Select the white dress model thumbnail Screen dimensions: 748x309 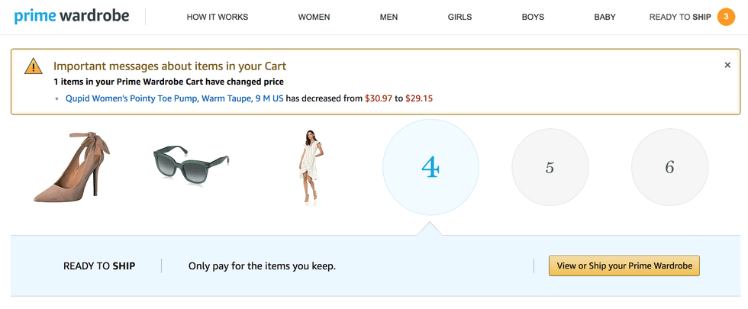[x=312, y=167]
